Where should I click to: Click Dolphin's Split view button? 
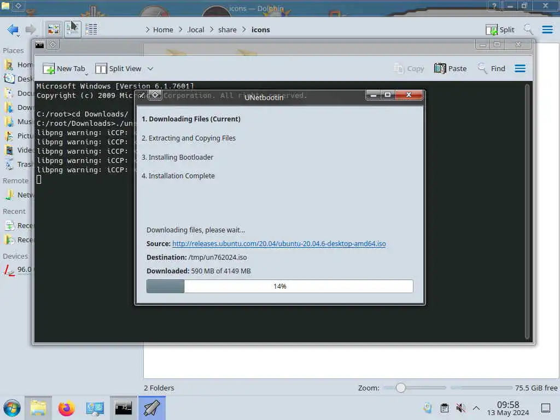pos(500,30)
